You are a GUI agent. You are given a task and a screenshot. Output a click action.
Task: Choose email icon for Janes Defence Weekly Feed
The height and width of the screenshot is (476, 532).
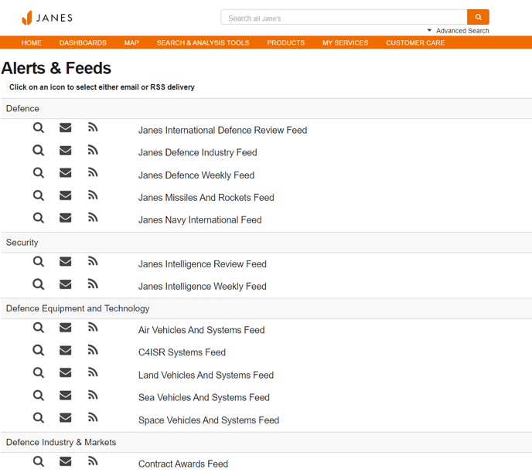click(x=66, y=172)
